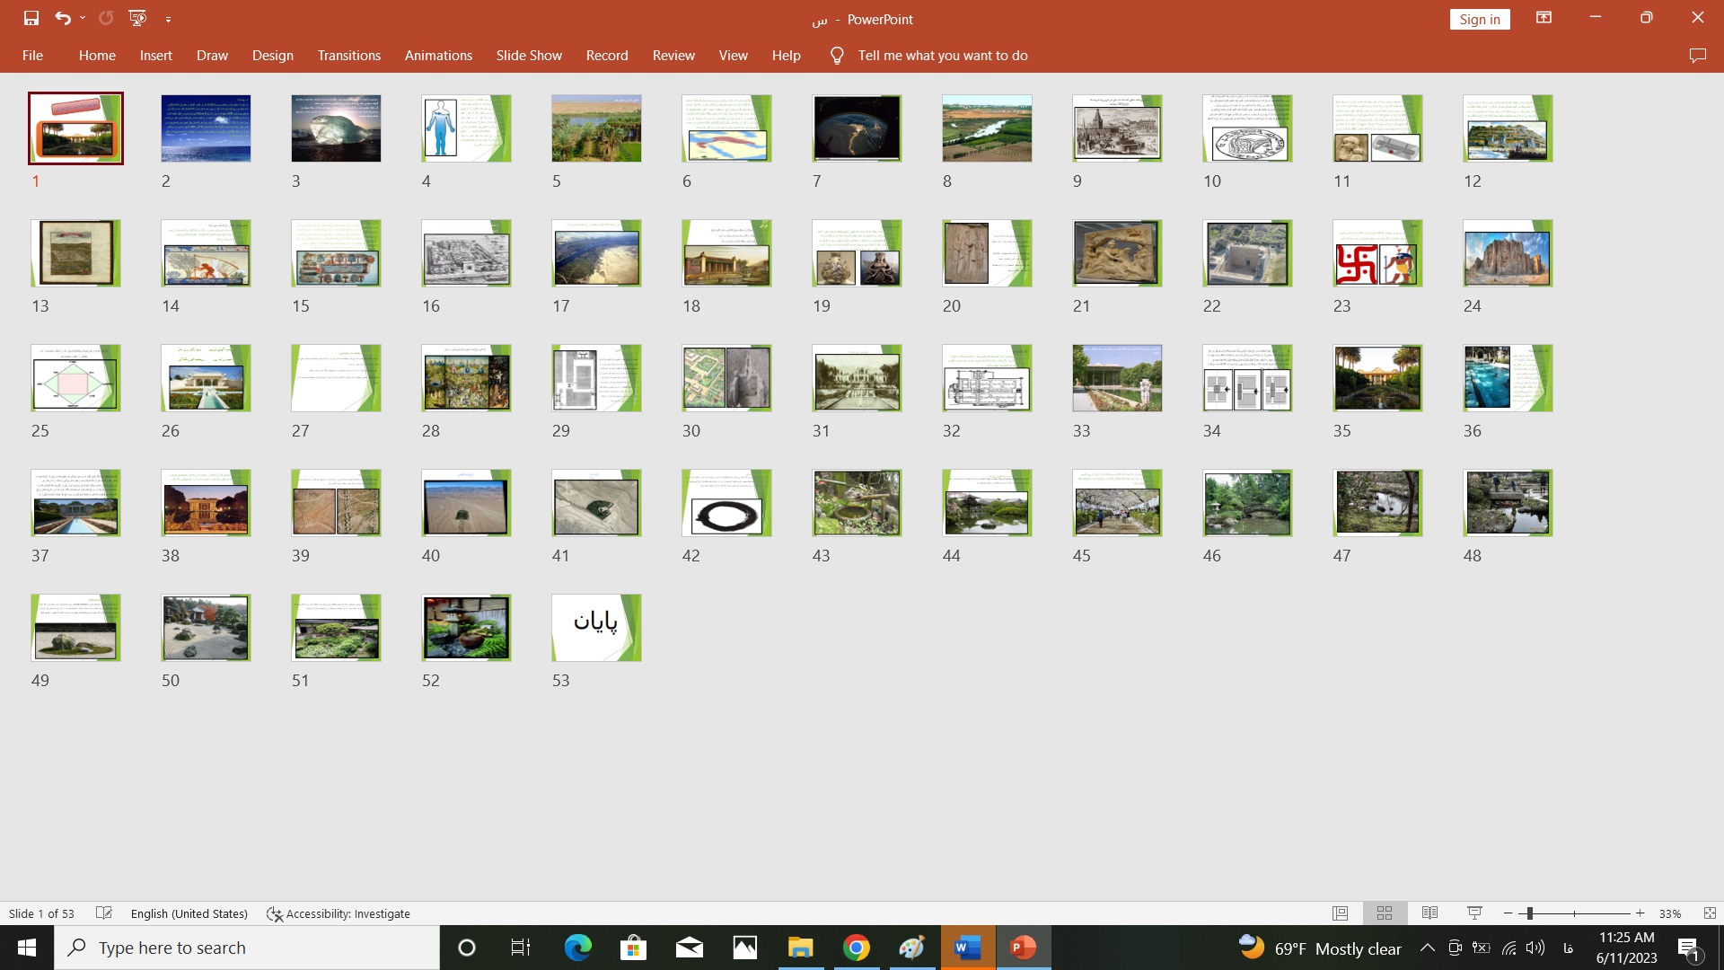Click the Spelling Check icon
This screenshot has height=970, width=1724.
click(103, 912)
